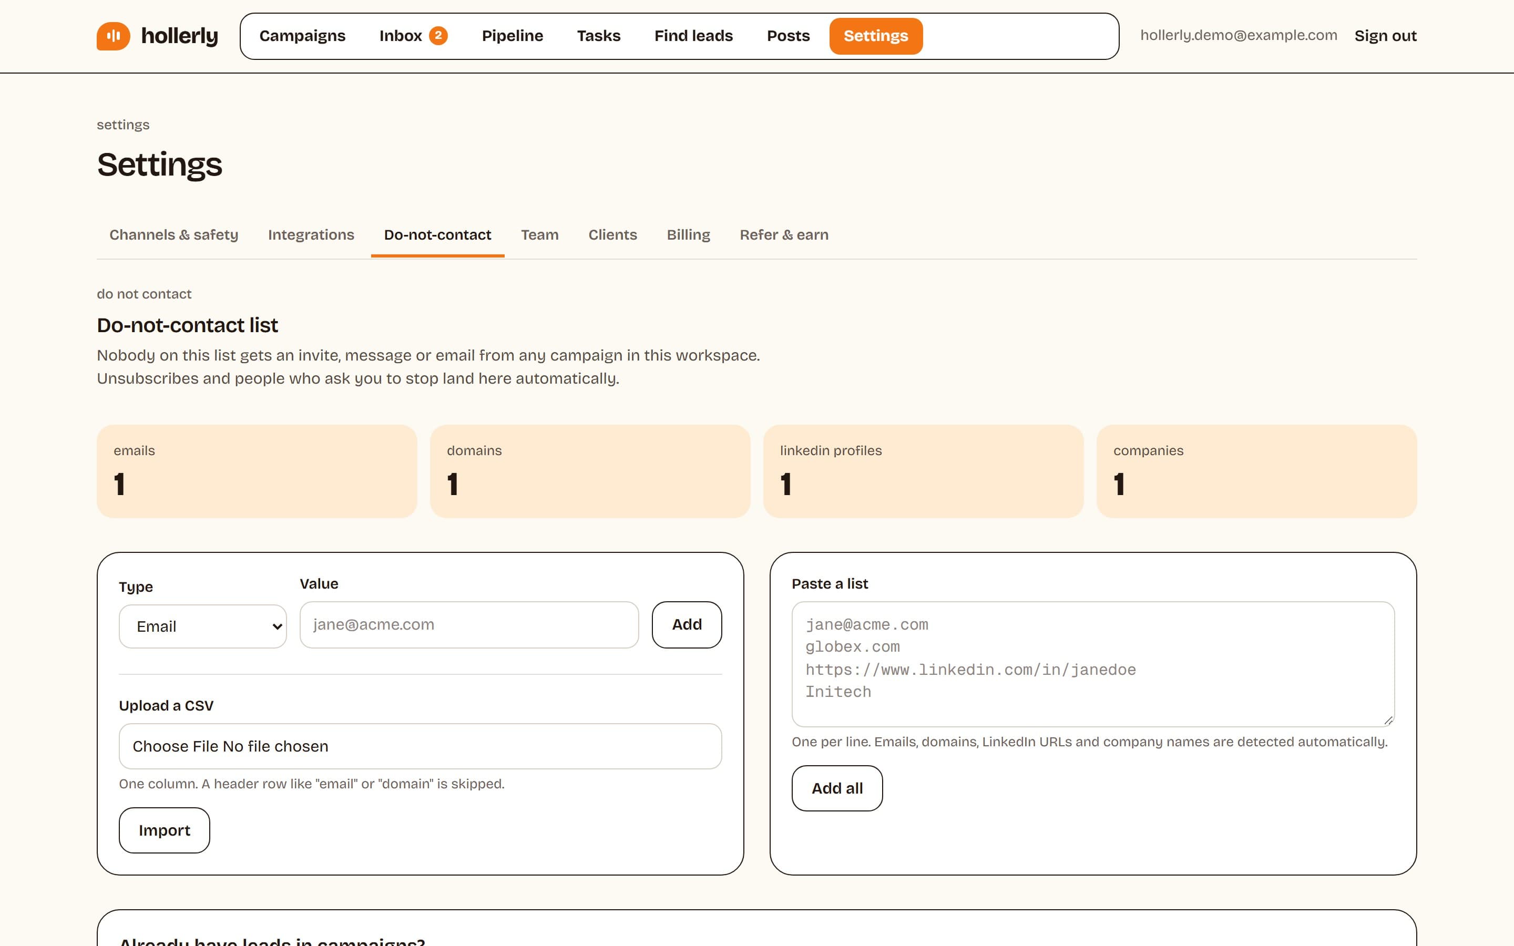Click Sign out
The image size is (1514, 946).
(1385, 36)
